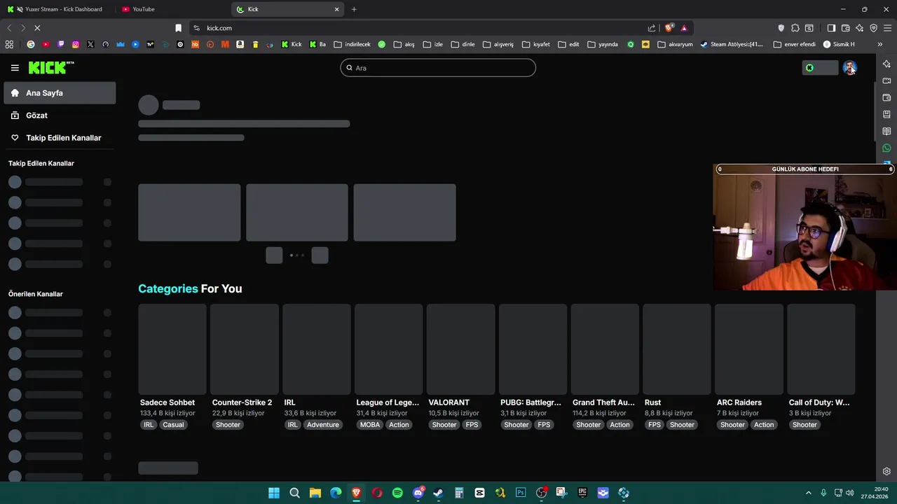Open the browser extensions puzzle icon
This screenshot has width=897, height=504.
795,28
